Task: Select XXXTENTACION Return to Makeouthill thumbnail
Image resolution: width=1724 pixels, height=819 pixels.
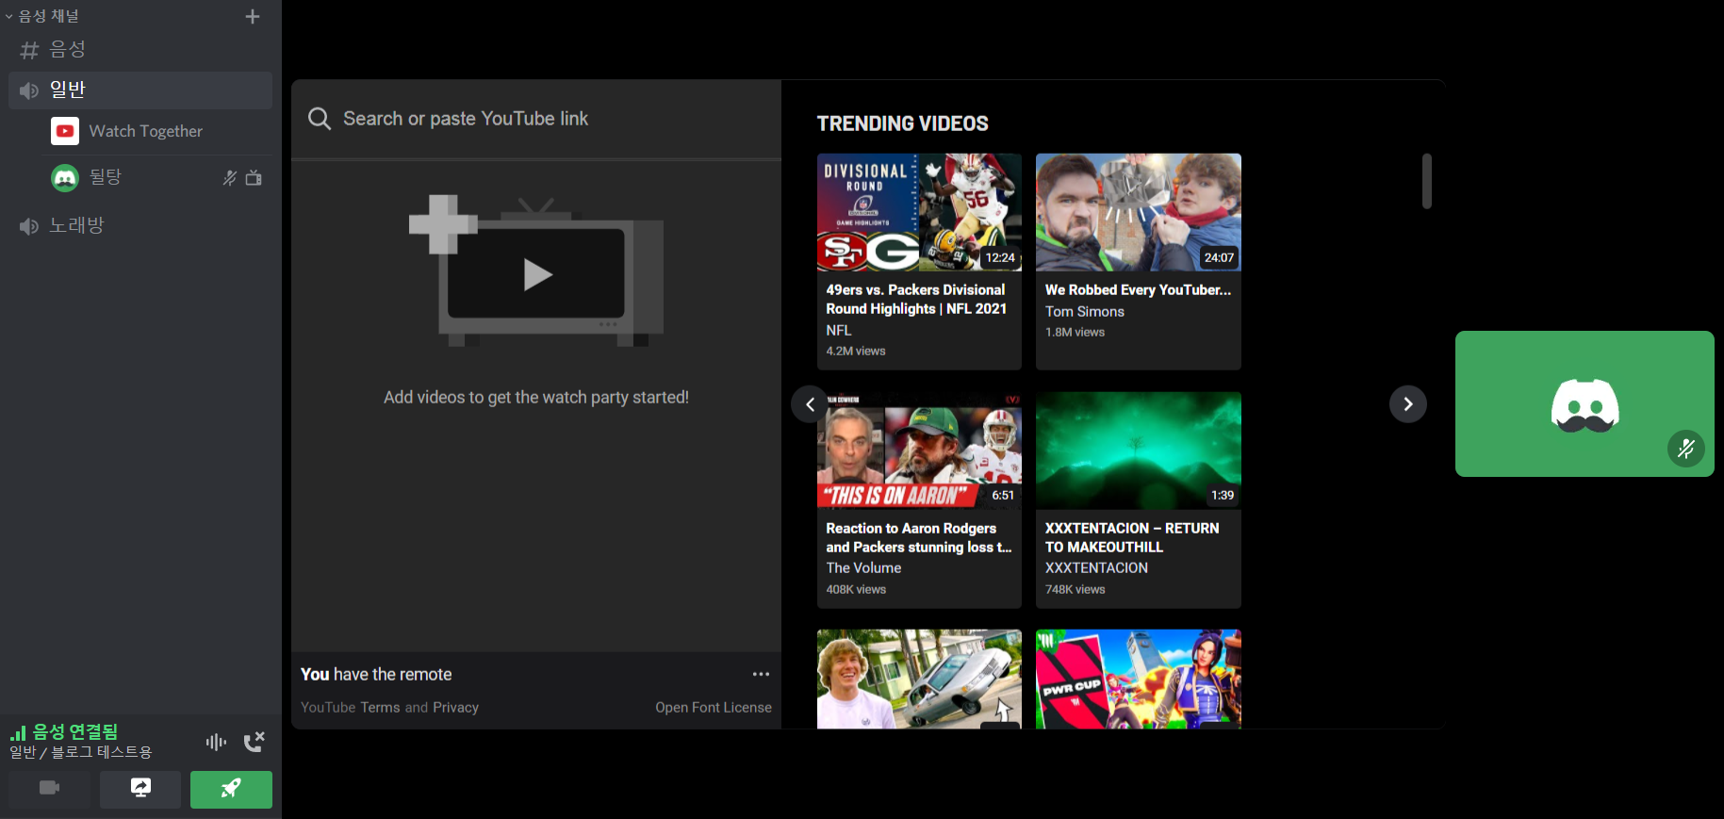Action: coord(1139,450)
